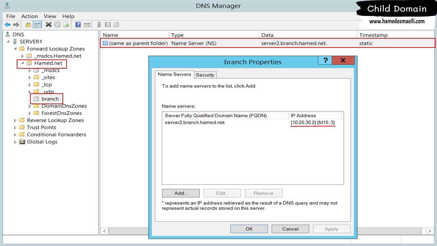
Task: Expand the _msdcs.Hamed.net zone arrow
Action: point(23,56)
